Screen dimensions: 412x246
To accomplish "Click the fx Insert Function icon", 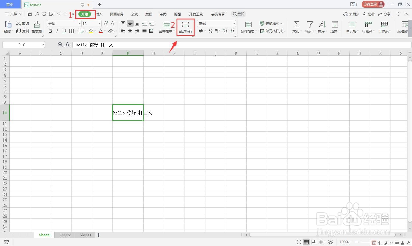I will 68,45.
